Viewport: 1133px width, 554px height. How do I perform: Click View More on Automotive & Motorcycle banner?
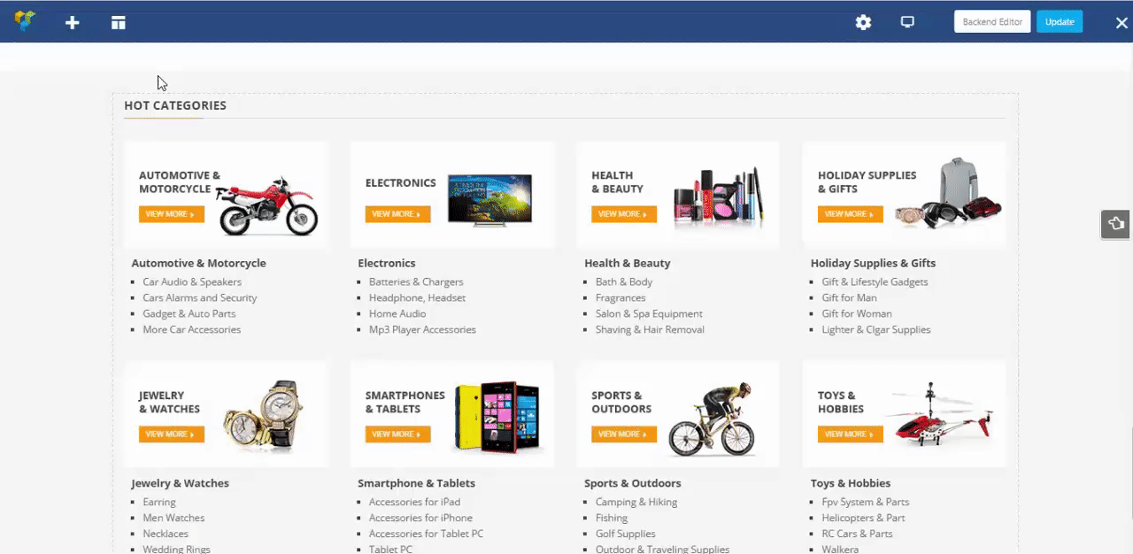point(171,214)
